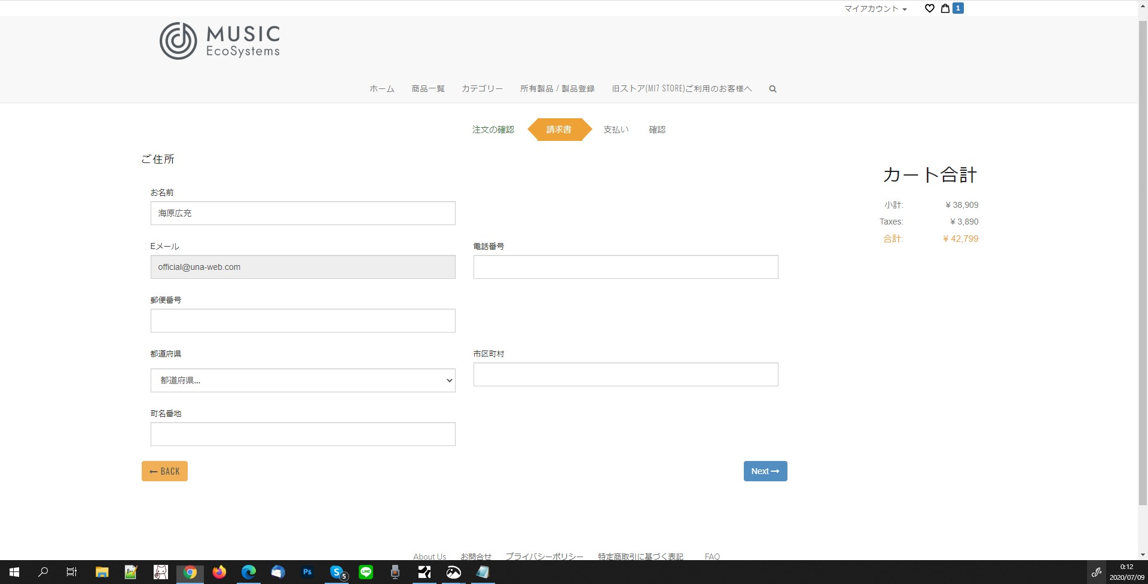Open the shopping cart bag icon
1148x584 pixels.
[x=945, y=8]
